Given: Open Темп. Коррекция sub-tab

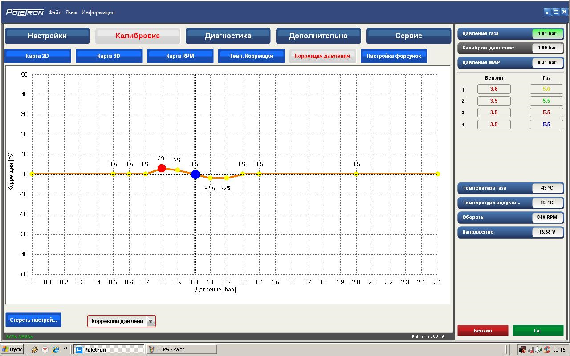Looking at the screenshot, I should coord(251,56).
